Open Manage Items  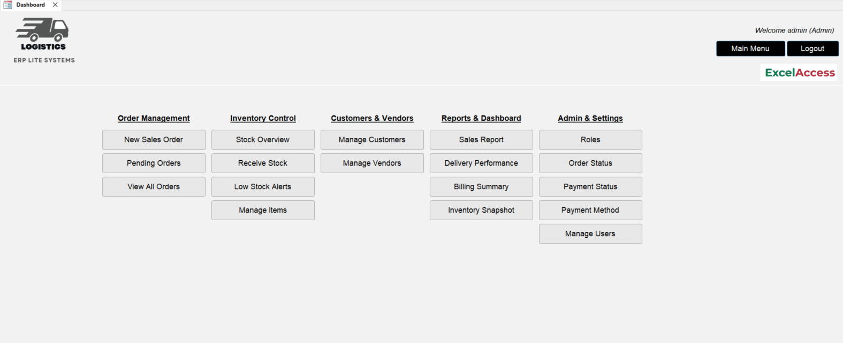[263, 210]
